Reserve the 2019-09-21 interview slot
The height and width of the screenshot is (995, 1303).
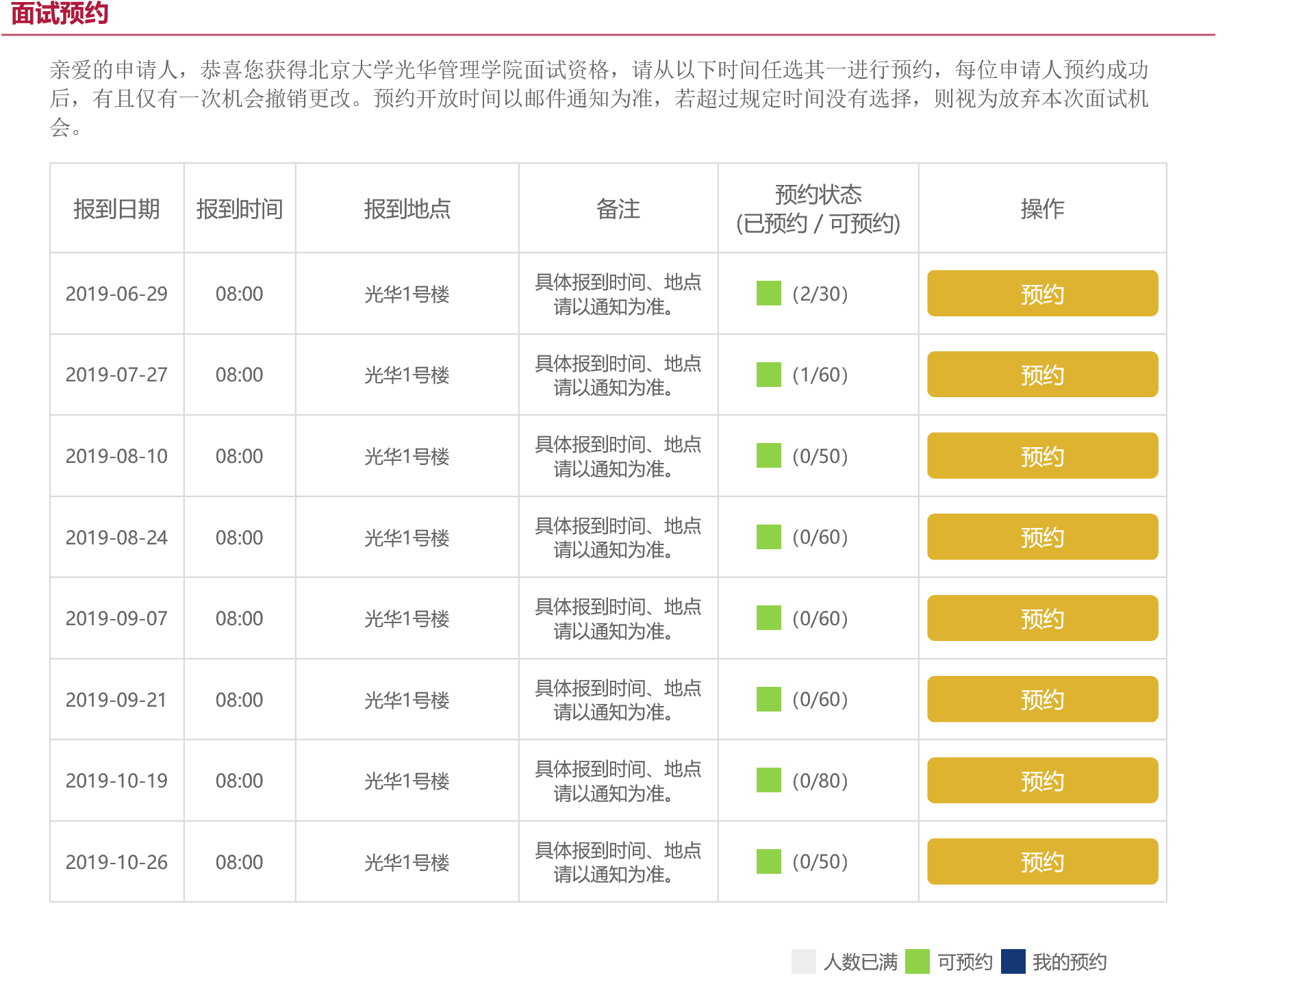tap(1042, 699)
